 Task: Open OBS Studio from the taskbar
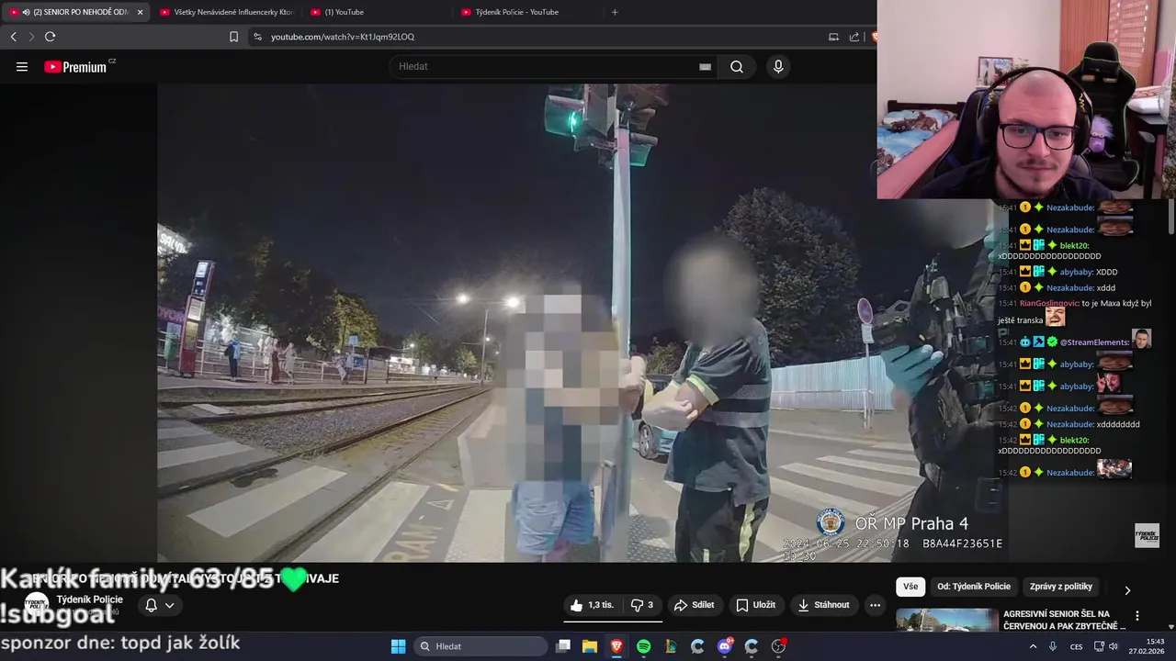(778, 646)
